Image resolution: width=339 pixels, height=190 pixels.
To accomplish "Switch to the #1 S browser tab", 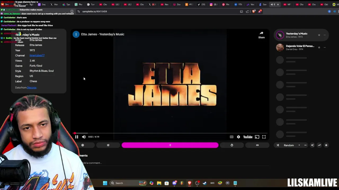I will tap(189, 4).
